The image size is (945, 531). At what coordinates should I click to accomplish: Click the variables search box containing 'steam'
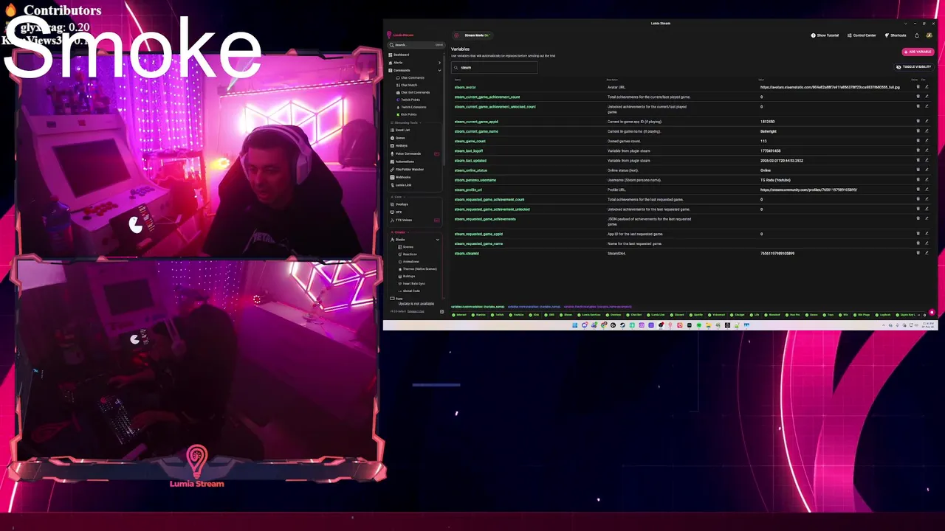point(495,67)
